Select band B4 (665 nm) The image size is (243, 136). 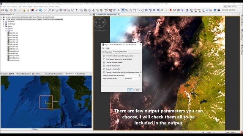pyautogui.click(x=14, y=40)
